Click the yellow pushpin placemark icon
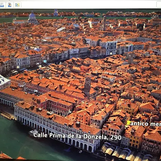This screenshot has width=161, height=161. [x=128, y=123]
